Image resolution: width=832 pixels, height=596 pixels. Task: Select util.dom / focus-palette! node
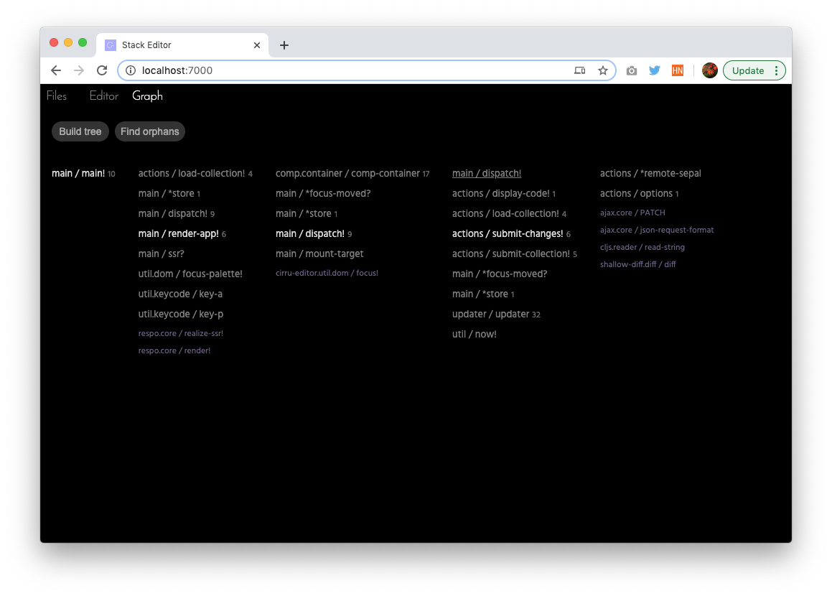(190, 274)
